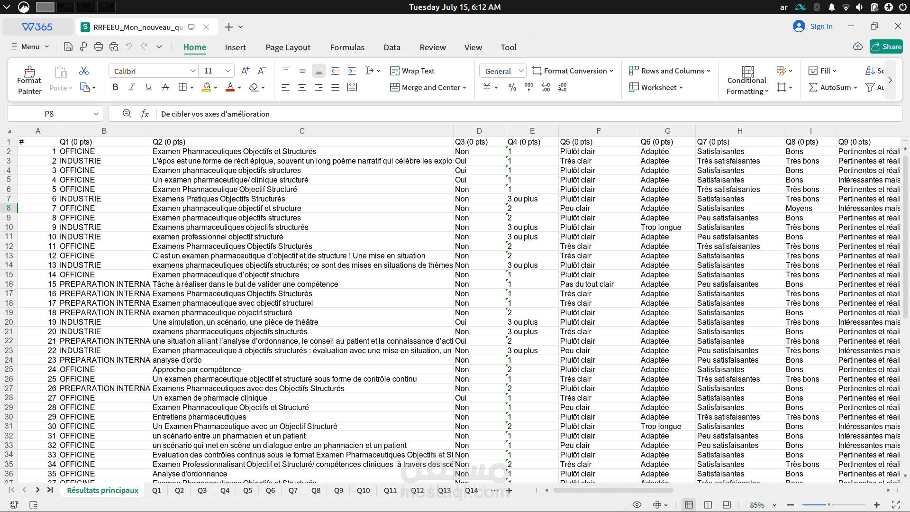This screenshot has height=512, width=910.
Task: Click the Sign In link
Action: pyautogui.click(x=821, y=27)
